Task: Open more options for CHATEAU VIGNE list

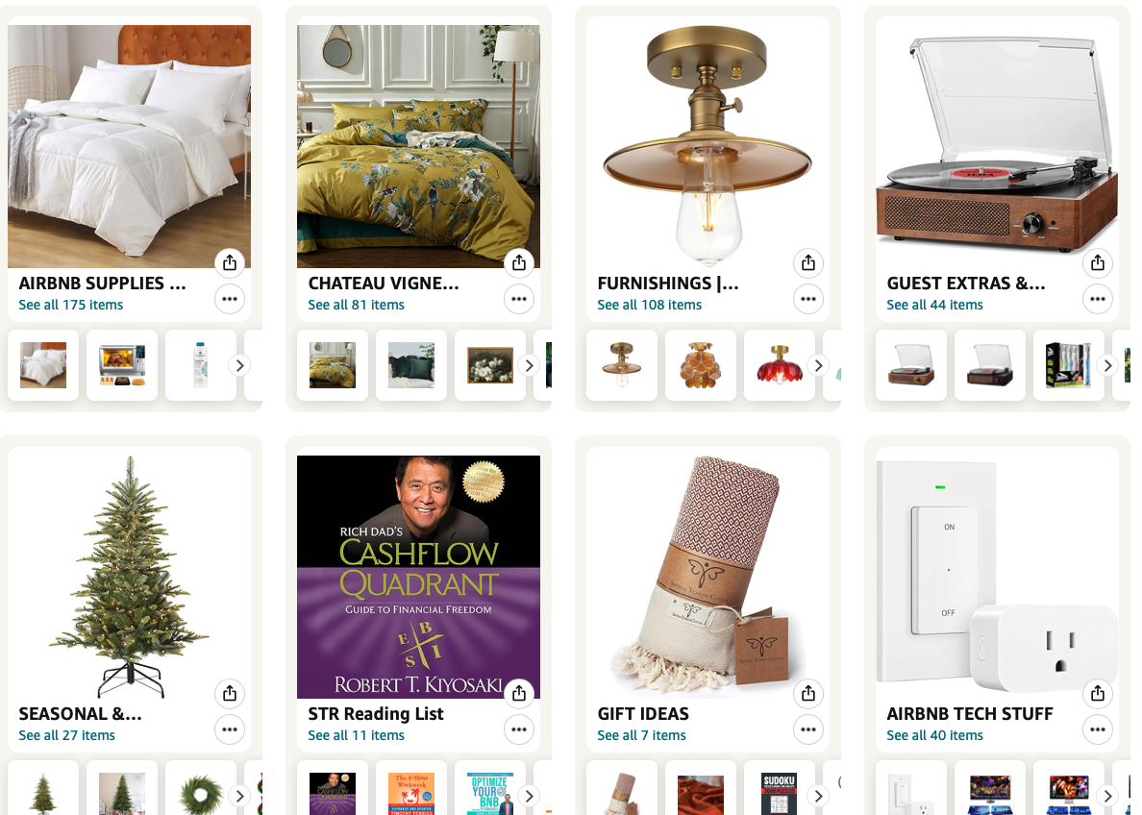Action: [x=518, y=299]
